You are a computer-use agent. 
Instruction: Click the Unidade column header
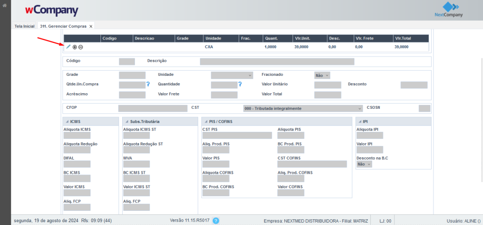(x=221, y=39)
